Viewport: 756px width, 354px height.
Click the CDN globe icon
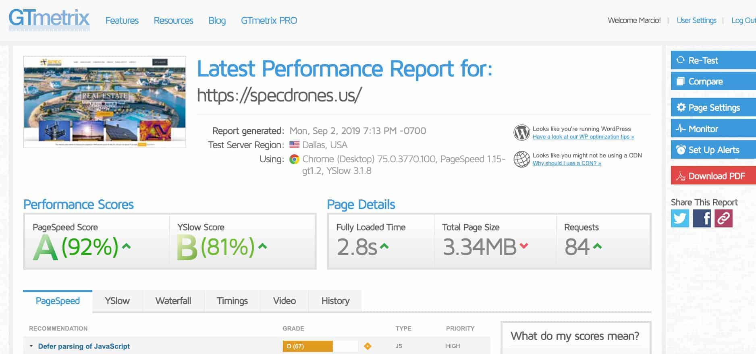521,159
